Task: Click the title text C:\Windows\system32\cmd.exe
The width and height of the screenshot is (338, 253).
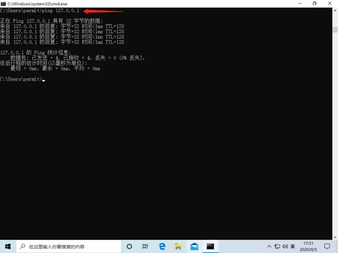Action: coord(38,4)
